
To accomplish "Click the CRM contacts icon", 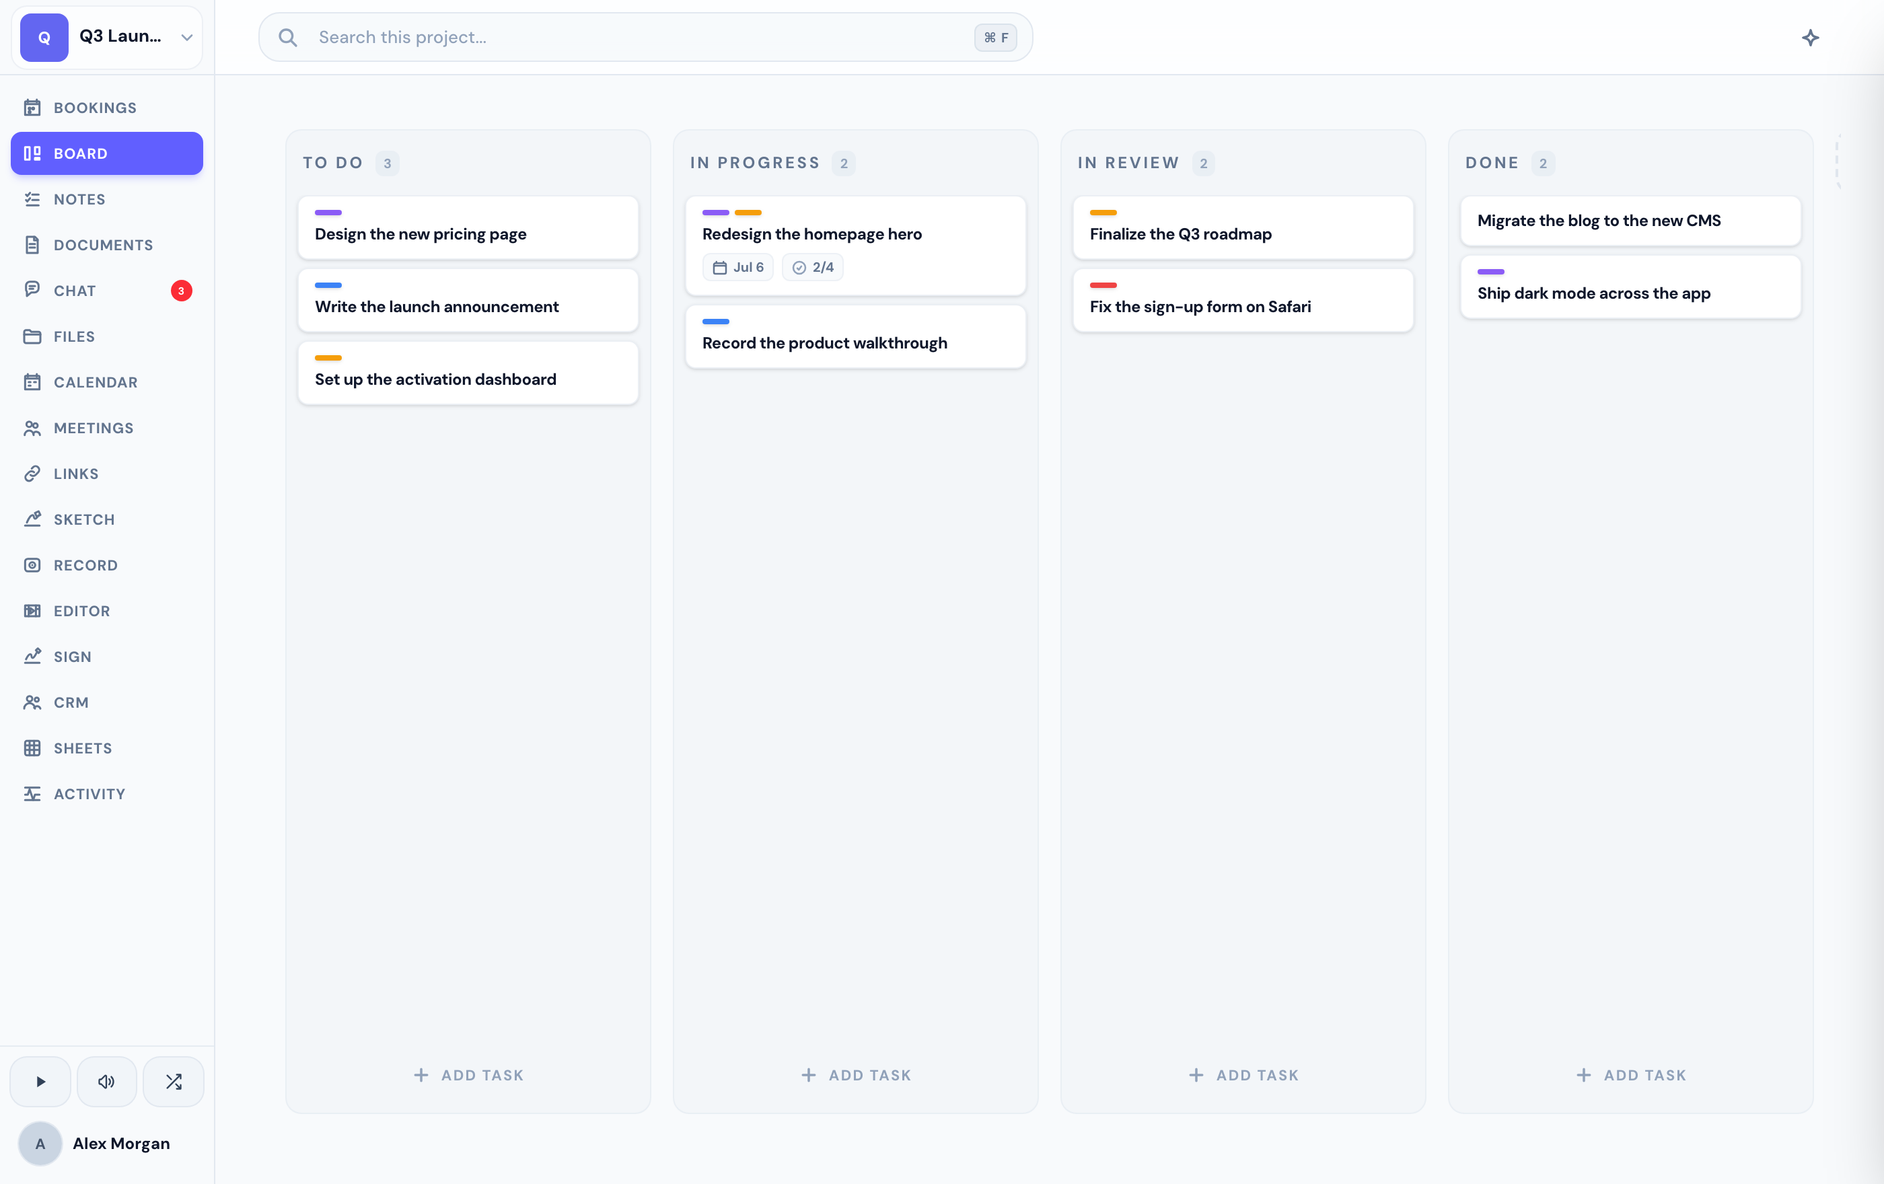I will tap(32, 702).
